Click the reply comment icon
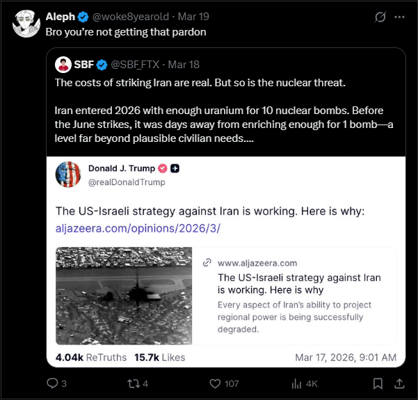 [x=52, y=383]
